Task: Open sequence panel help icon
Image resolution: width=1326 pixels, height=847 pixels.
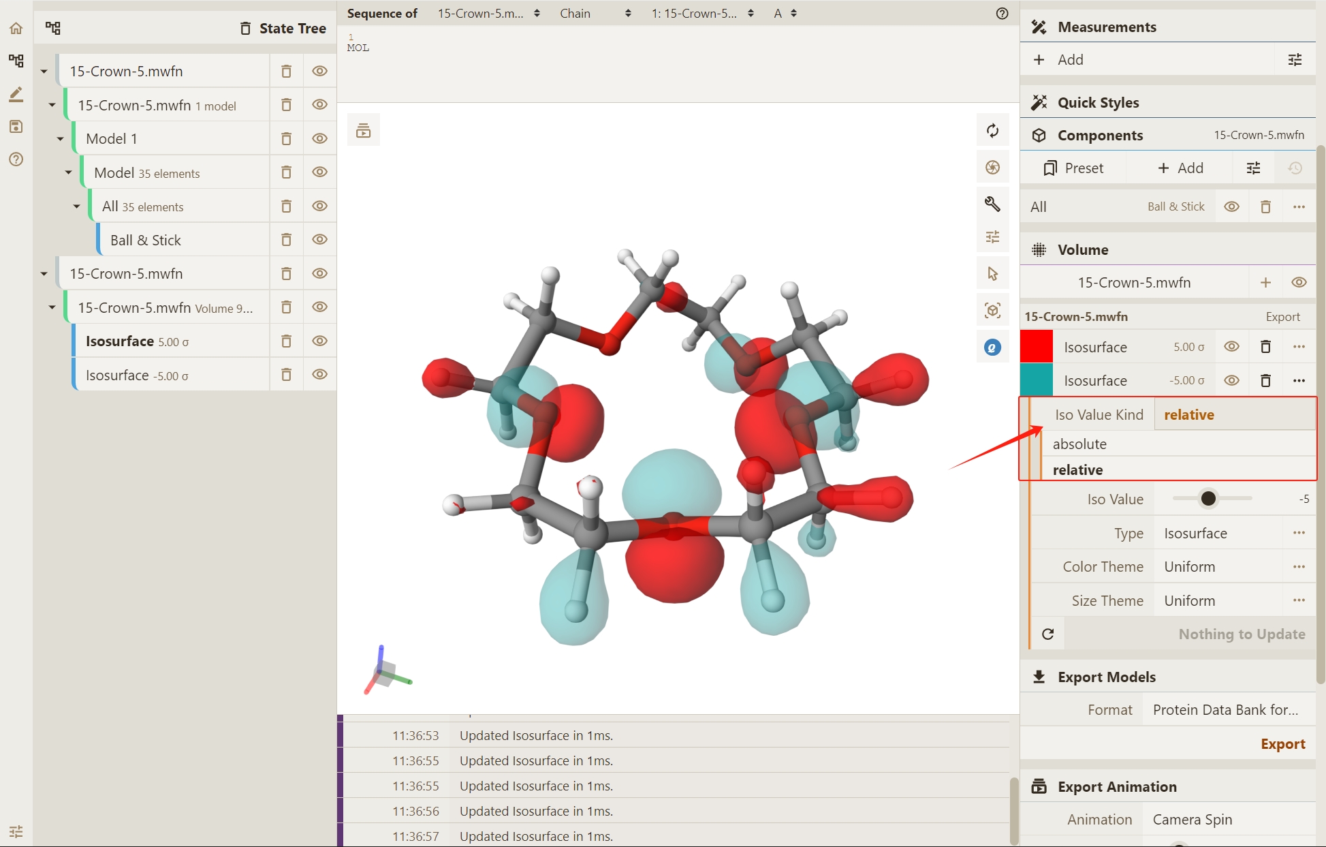Action: (1001, 14)
